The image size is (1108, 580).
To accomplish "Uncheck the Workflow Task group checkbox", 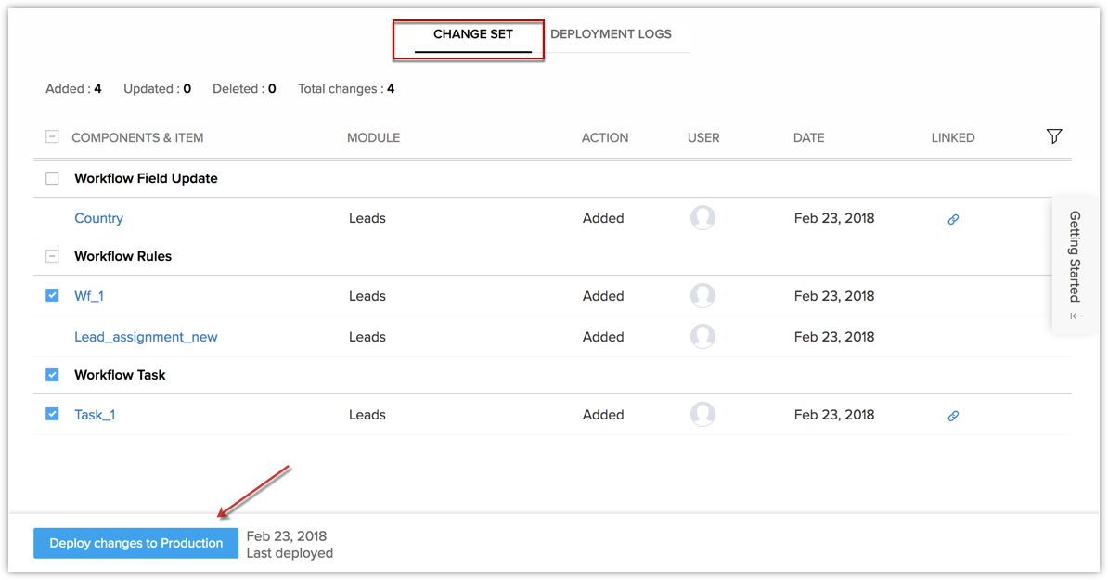I will click(52, 375).
